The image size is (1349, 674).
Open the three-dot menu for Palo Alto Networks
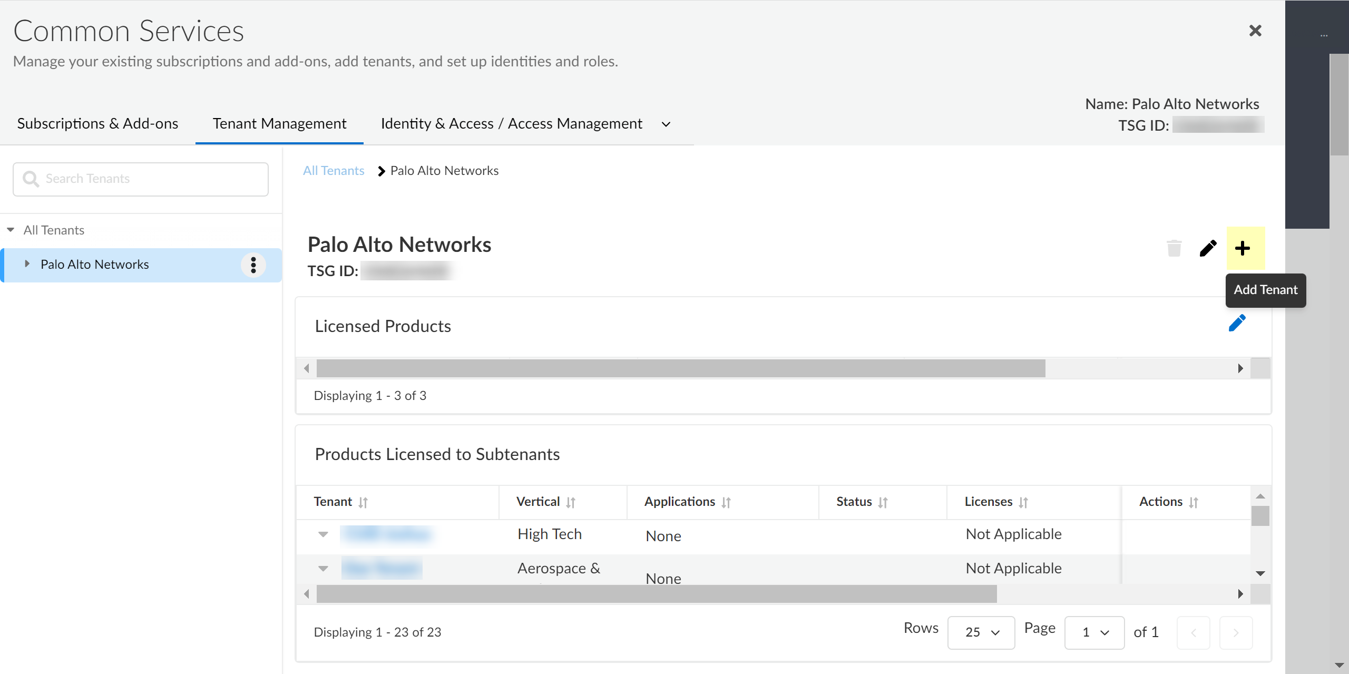[253, 265]
